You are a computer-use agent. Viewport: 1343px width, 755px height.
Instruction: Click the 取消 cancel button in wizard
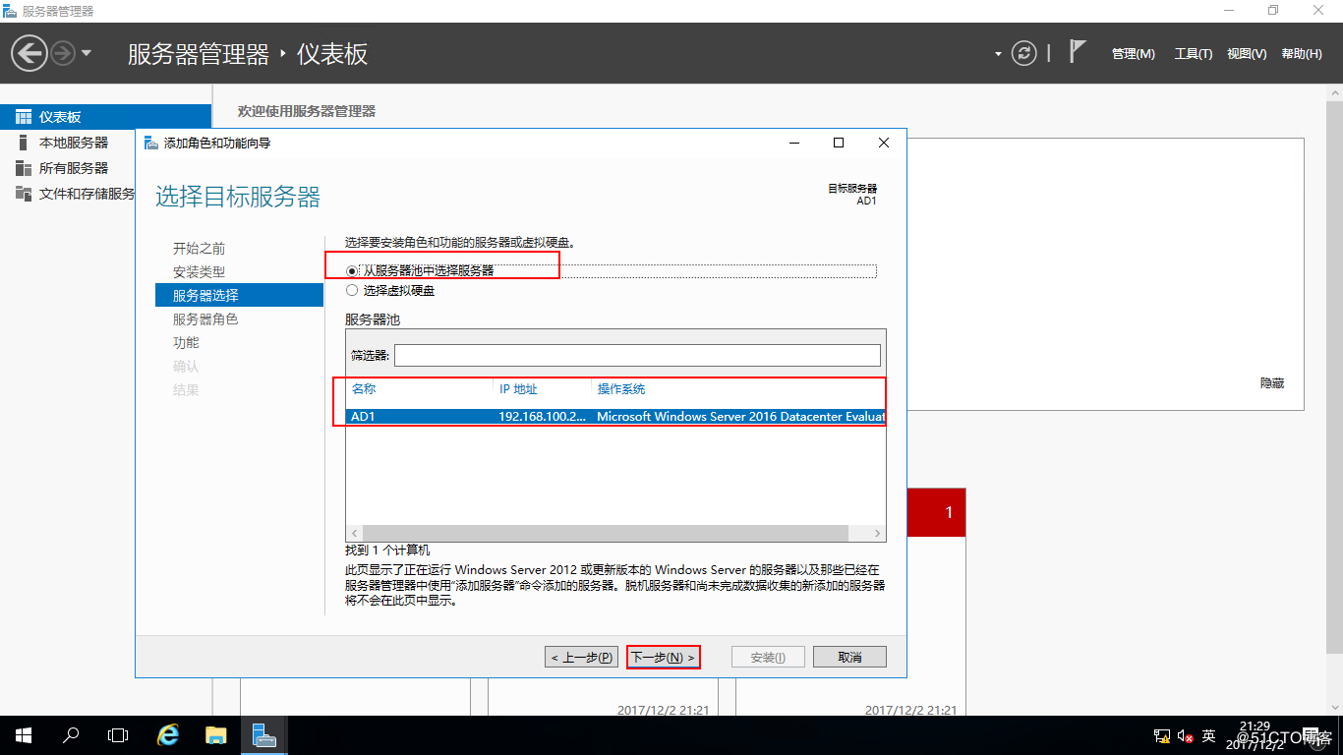point(850,657)
